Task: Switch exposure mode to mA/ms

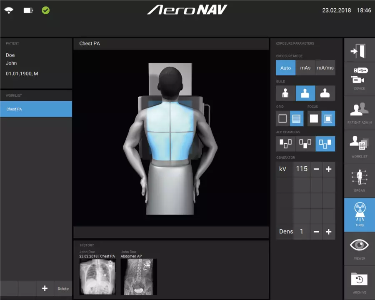Action: pos(325,67)
